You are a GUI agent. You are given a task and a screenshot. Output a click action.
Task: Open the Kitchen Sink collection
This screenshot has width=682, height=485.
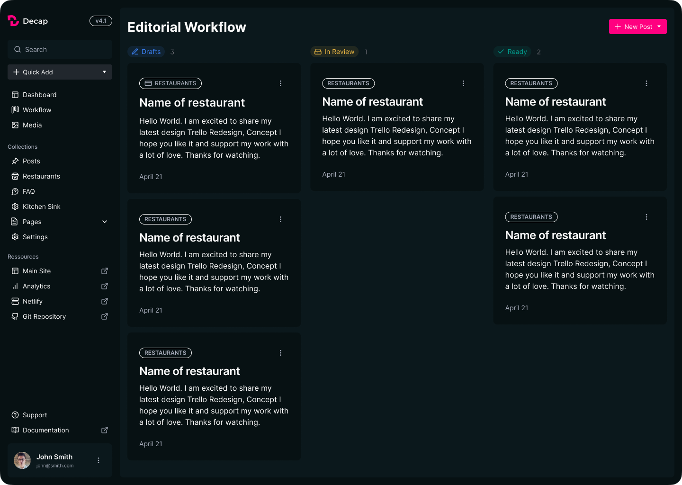coord(41,207)
